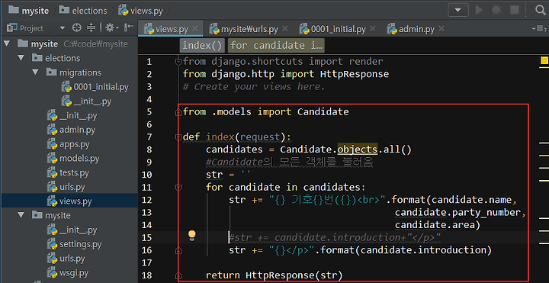The height and width of the screenshot is (283, 549).
Task: Open the run configuration dropdown
Action: (x=458, y=10)
